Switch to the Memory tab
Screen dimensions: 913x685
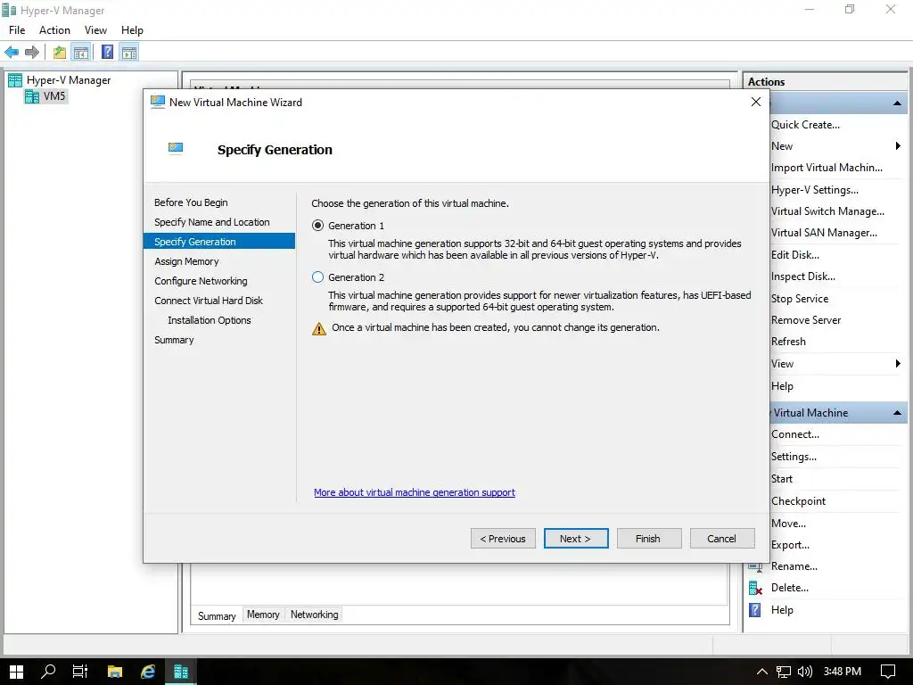tap(263, 615)
